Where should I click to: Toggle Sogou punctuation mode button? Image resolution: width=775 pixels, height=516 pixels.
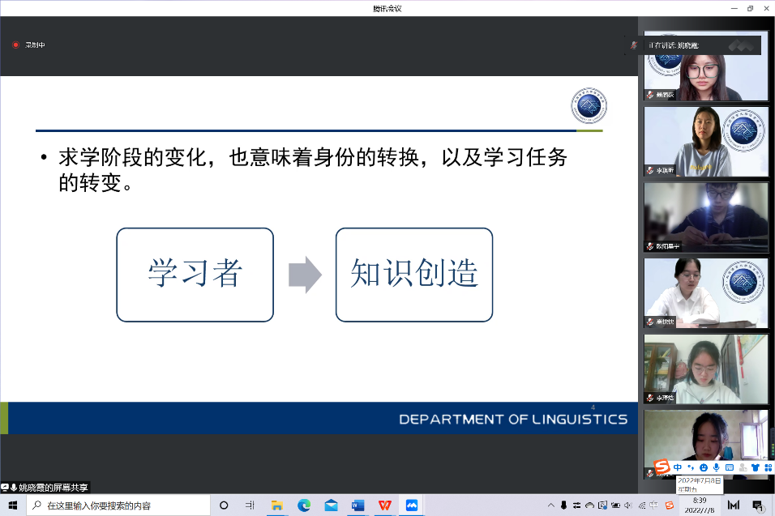(x=691, y=468)
